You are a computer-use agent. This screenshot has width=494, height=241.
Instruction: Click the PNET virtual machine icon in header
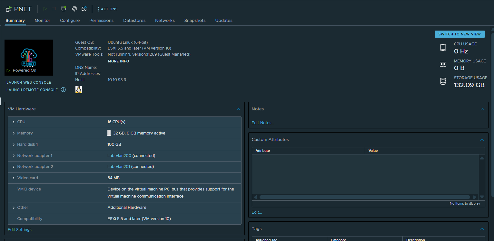coord(9,9)
